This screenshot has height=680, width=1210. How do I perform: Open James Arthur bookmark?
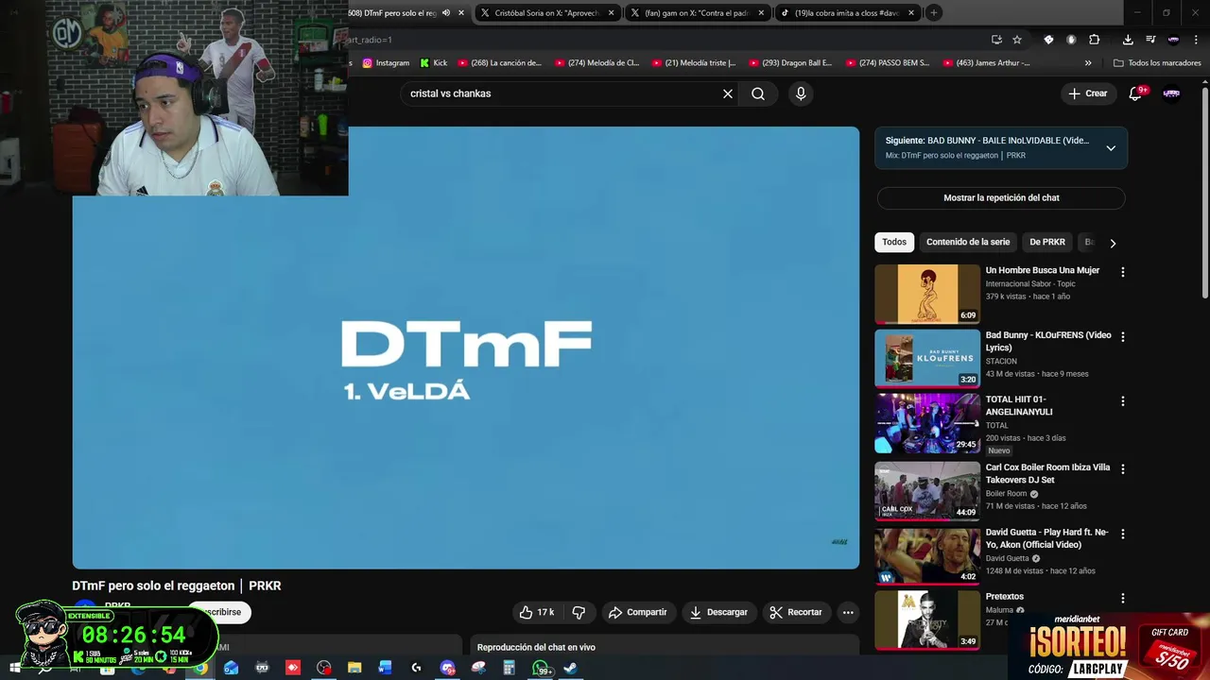click(987, 63)
